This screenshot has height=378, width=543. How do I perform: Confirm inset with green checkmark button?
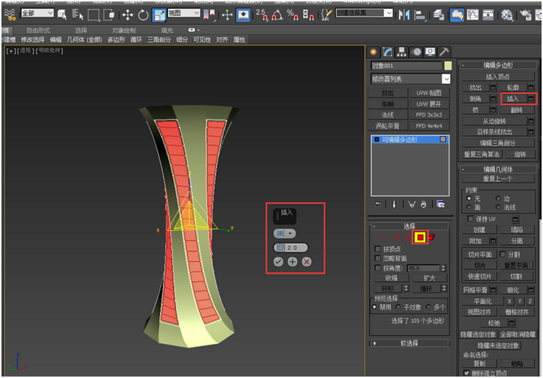coord(278,262)
